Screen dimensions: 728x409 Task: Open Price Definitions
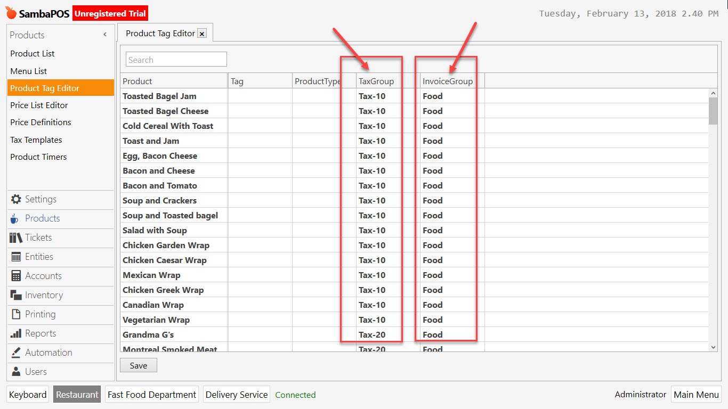[41, 122]
